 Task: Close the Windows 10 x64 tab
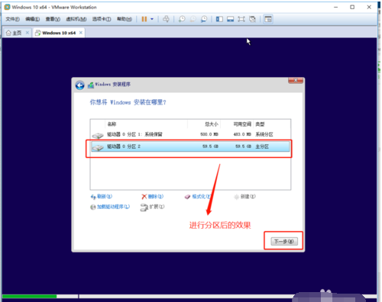pyautogui.click(x=81, y=33)
